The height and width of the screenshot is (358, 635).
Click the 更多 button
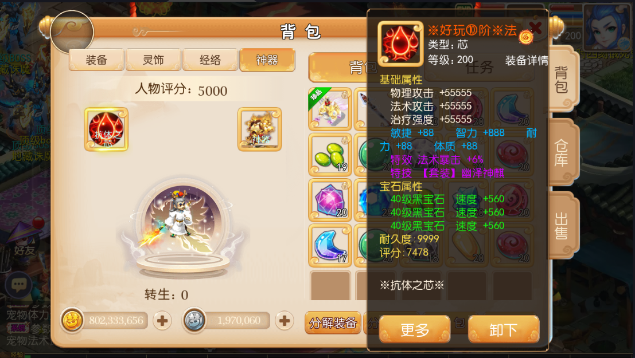coord(415,330)
